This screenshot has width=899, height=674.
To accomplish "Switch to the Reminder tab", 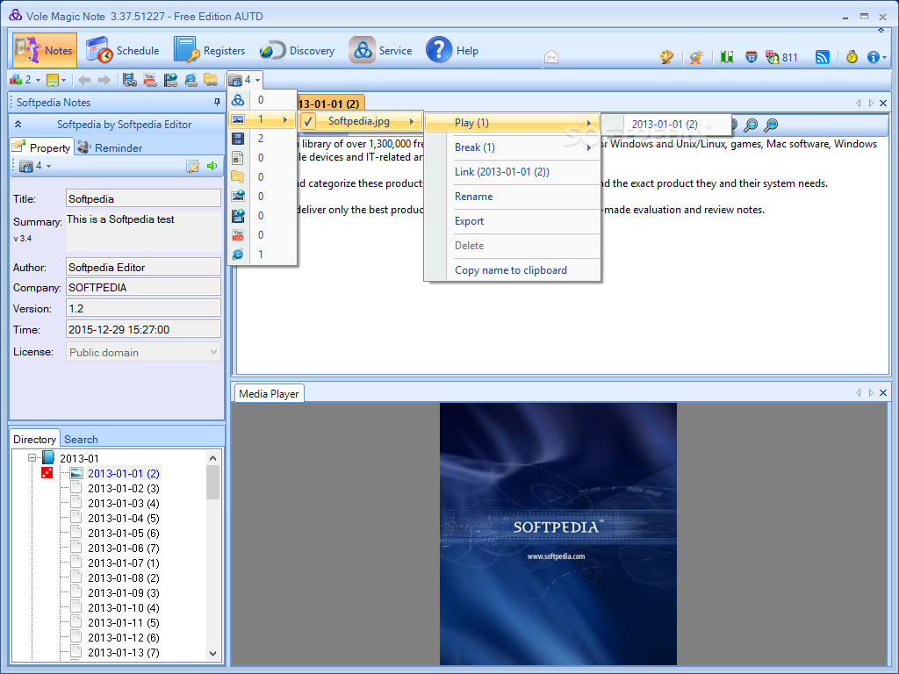I will click(x=110, y=147).
